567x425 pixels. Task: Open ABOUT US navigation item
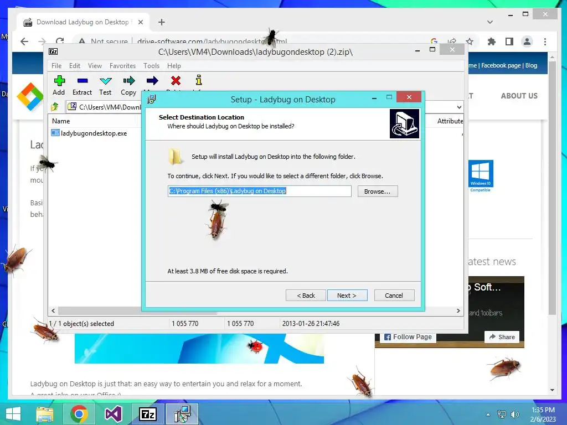pos(519,96)
